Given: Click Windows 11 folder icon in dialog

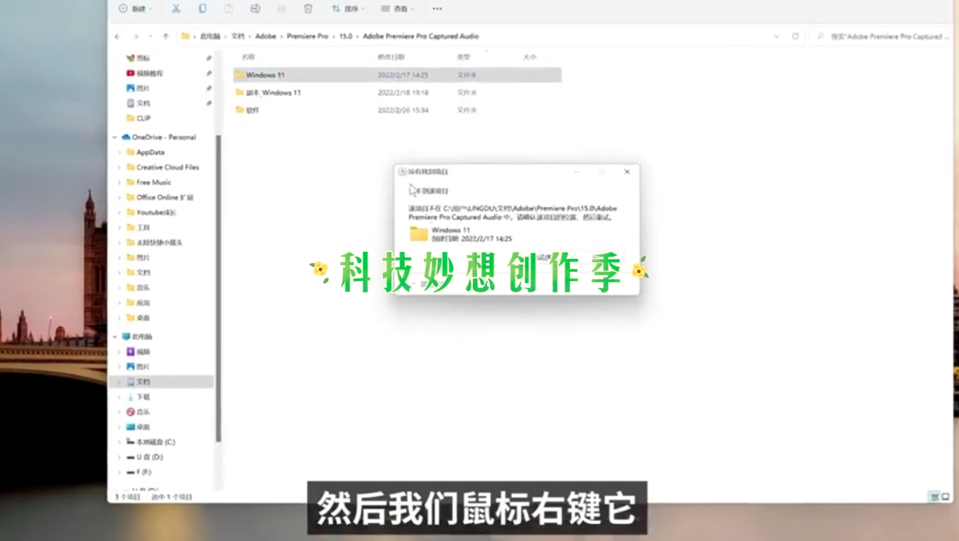Looking at the screenshot, I should tap(419, 233).
